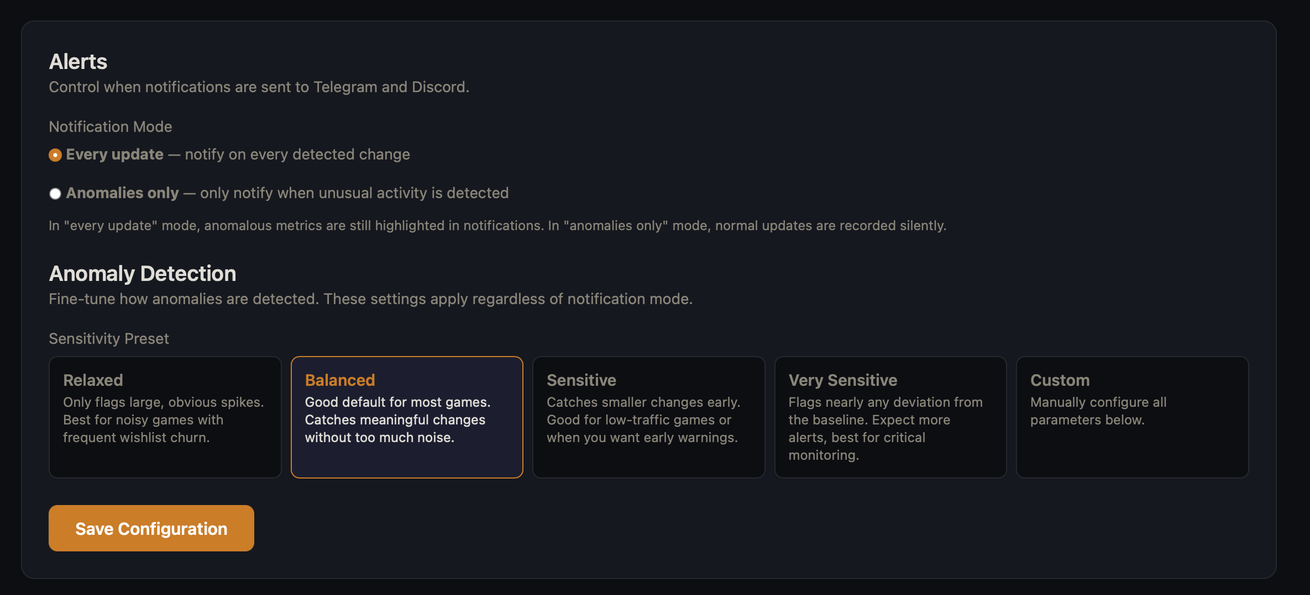
Task: Switch to the Sensitive preset card
Action: [648, 417]
